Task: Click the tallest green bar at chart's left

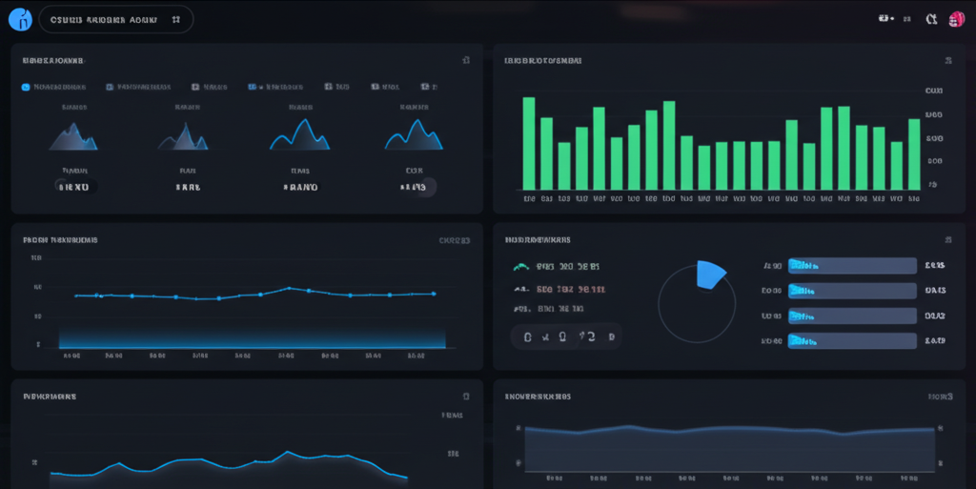Action: click(528, 143)
